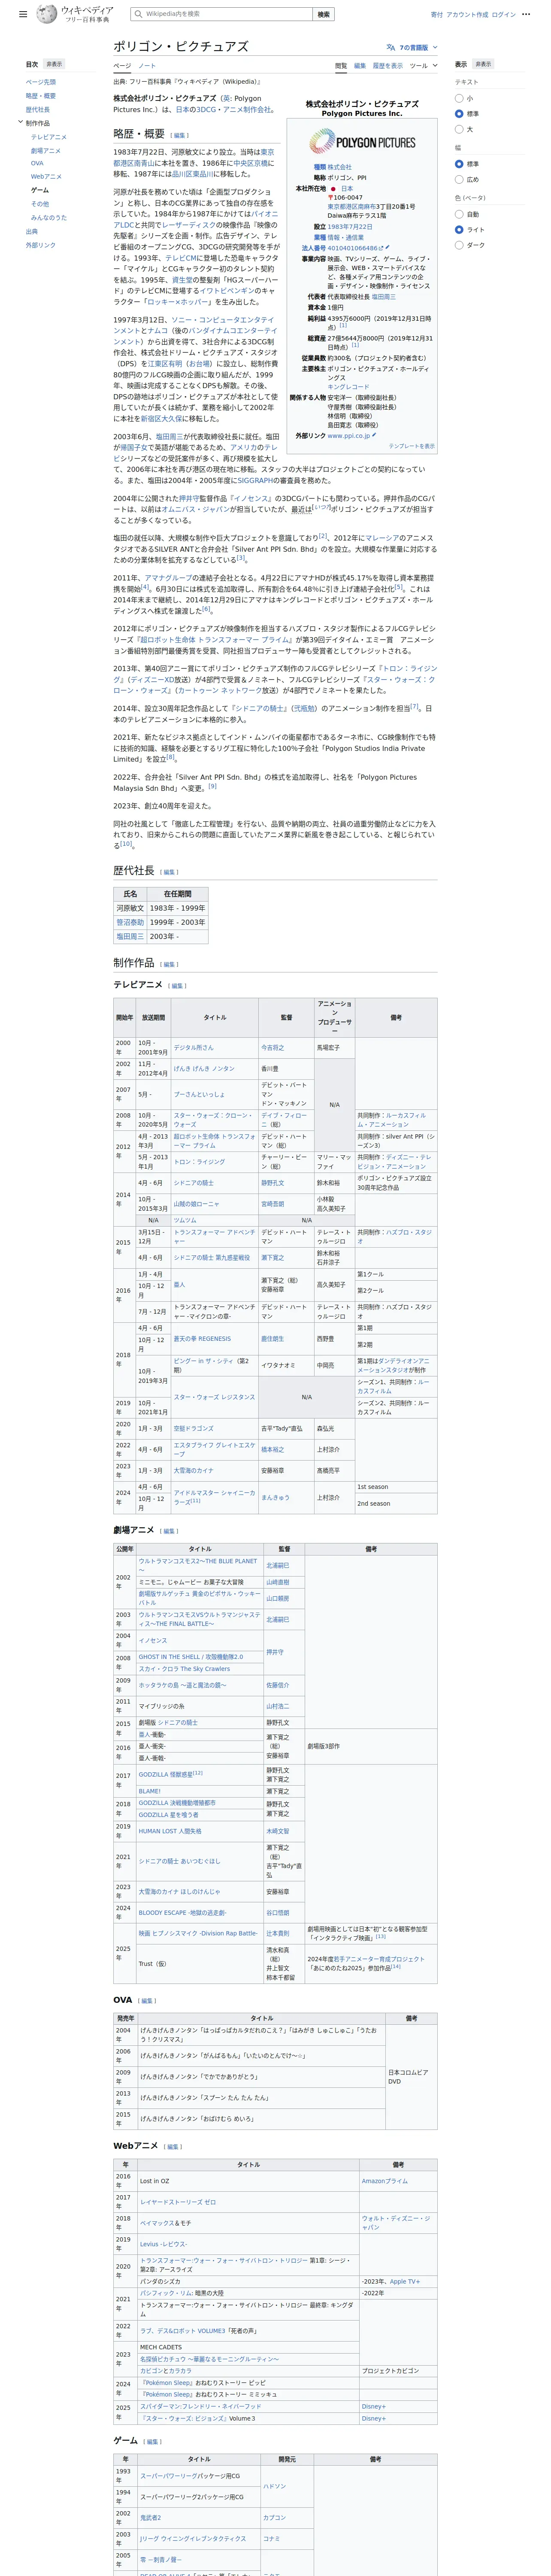Click the ログイン link

504,15
